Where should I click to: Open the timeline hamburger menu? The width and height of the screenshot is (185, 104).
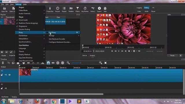3,63
